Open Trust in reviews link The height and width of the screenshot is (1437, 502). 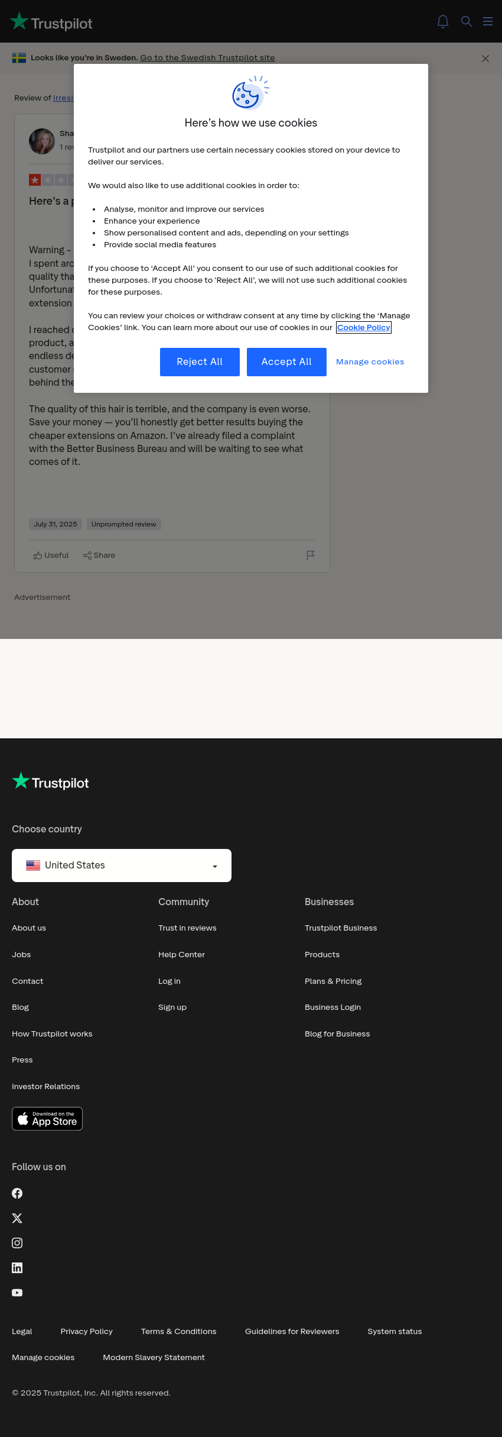pos(187,928)
